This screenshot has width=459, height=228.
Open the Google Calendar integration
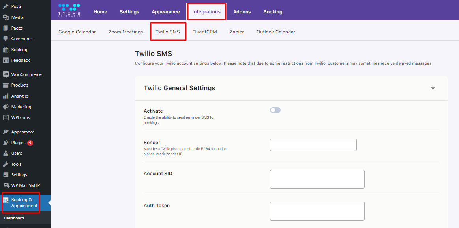click(77, 32)
